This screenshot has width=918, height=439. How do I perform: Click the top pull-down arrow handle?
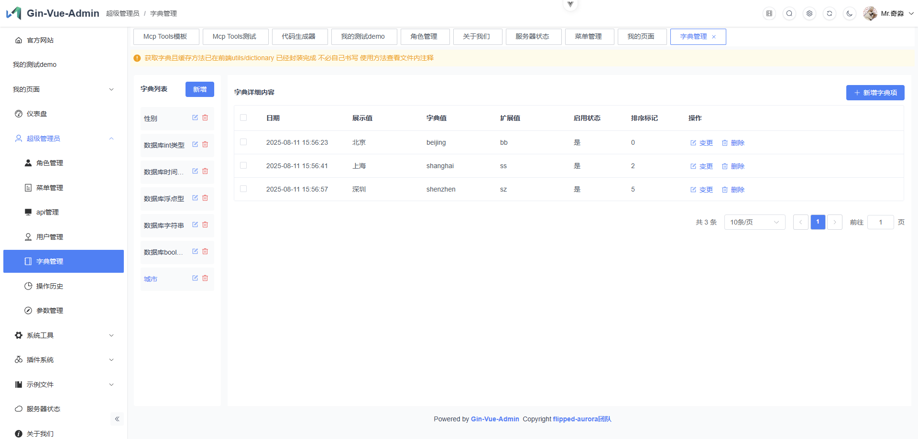pyautogui.click(x=570, y=4)
